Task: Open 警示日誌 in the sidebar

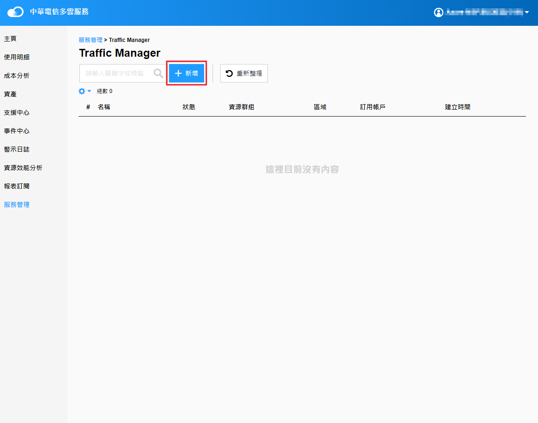Action: coord(17,150)
